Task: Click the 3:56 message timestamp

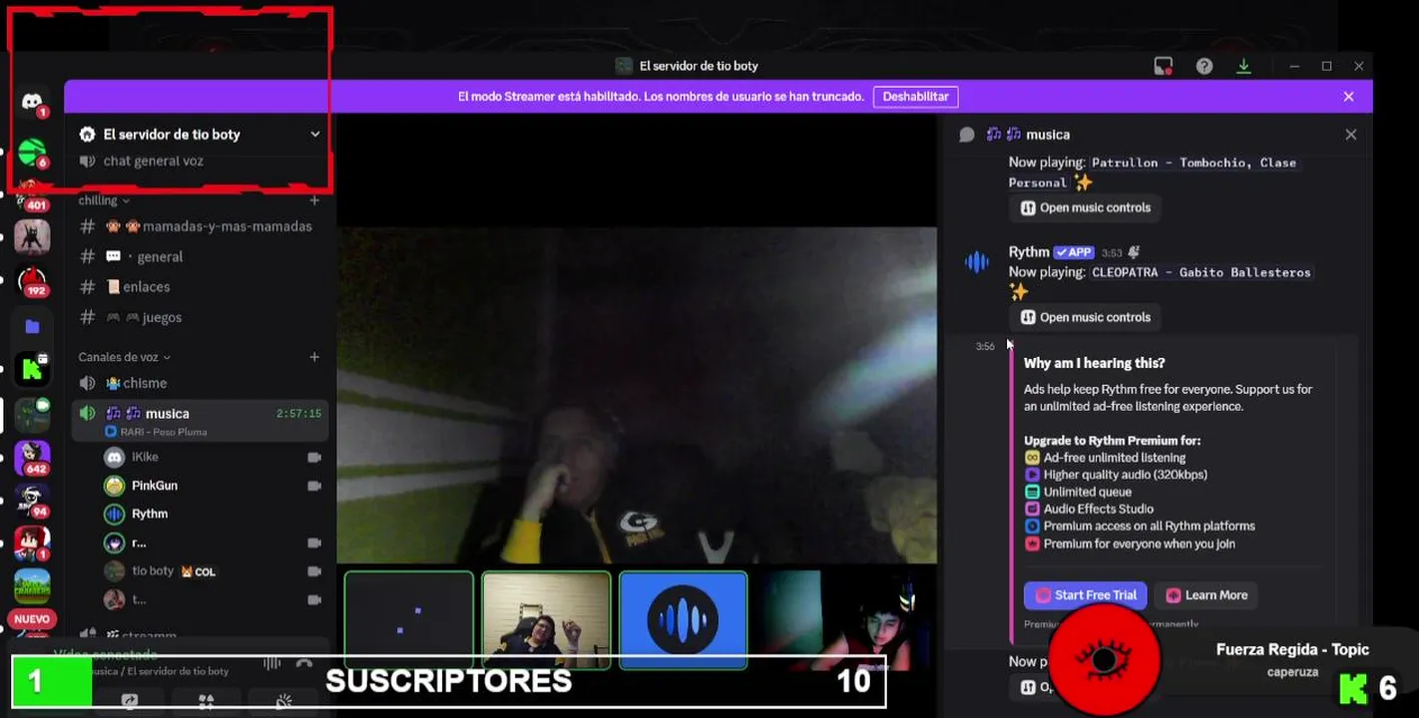Action: click(x=985, y=347)
